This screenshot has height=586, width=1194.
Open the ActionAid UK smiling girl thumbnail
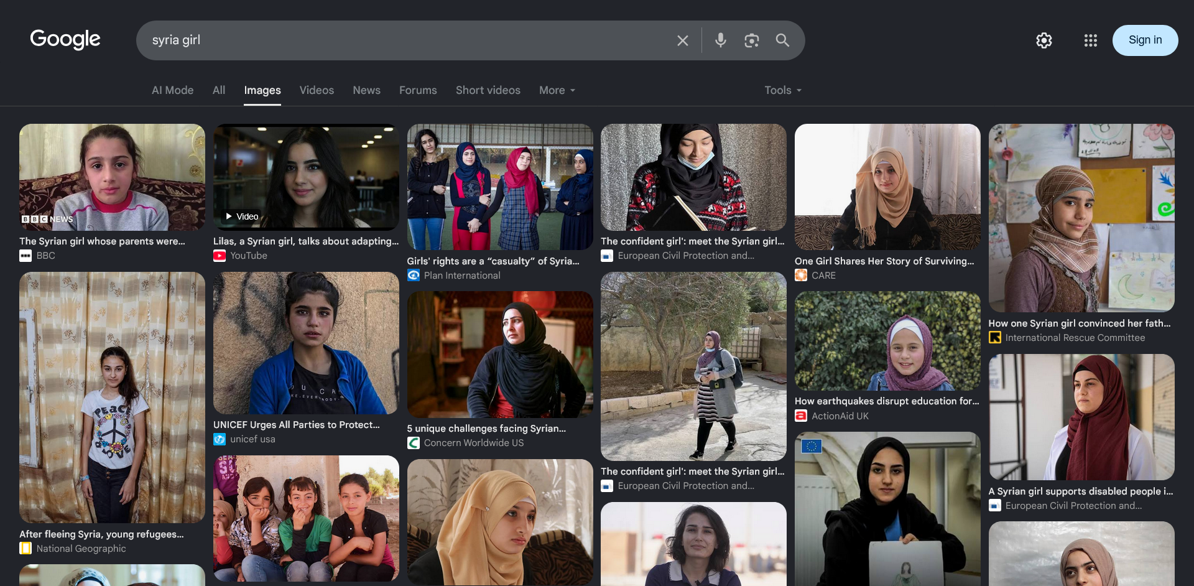tap(887, 342)
